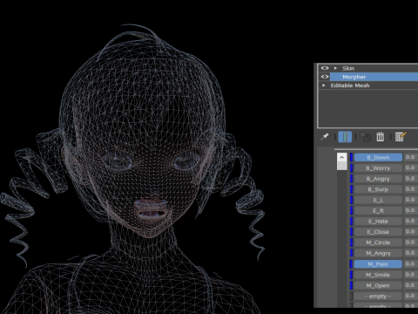418x314 pixels.
Task: Click the first '- empty -' channel
Action: pos(378,296)
